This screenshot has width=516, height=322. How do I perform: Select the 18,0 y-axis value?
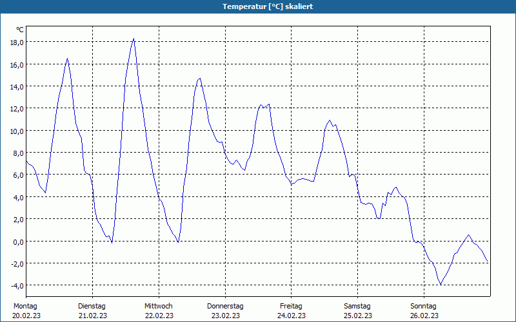pos(17,43)
